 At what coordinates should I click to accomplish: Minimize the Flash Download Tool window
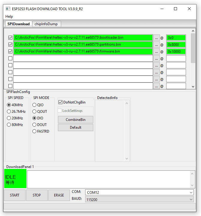162,9
